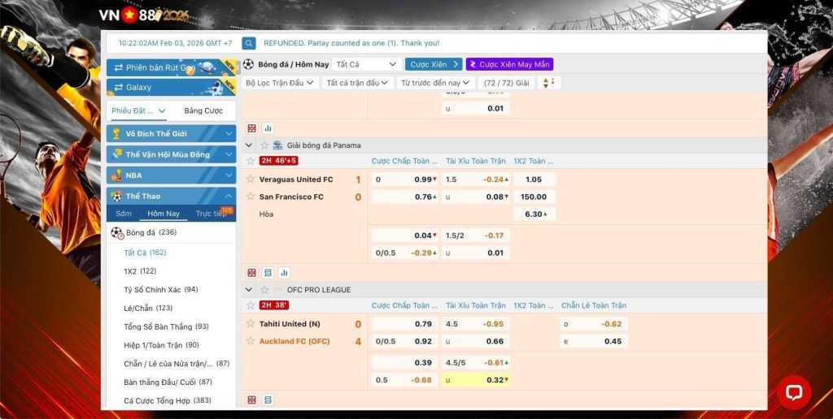Star the Tahiti United (N) team

click(251, 323)
